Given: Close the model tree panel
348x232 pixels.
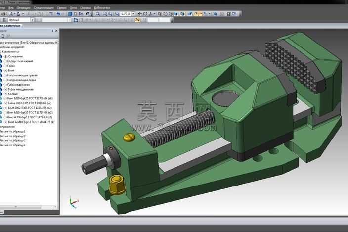Looking at the screenshot, I should pyautogui.click(x=56, y=31).
